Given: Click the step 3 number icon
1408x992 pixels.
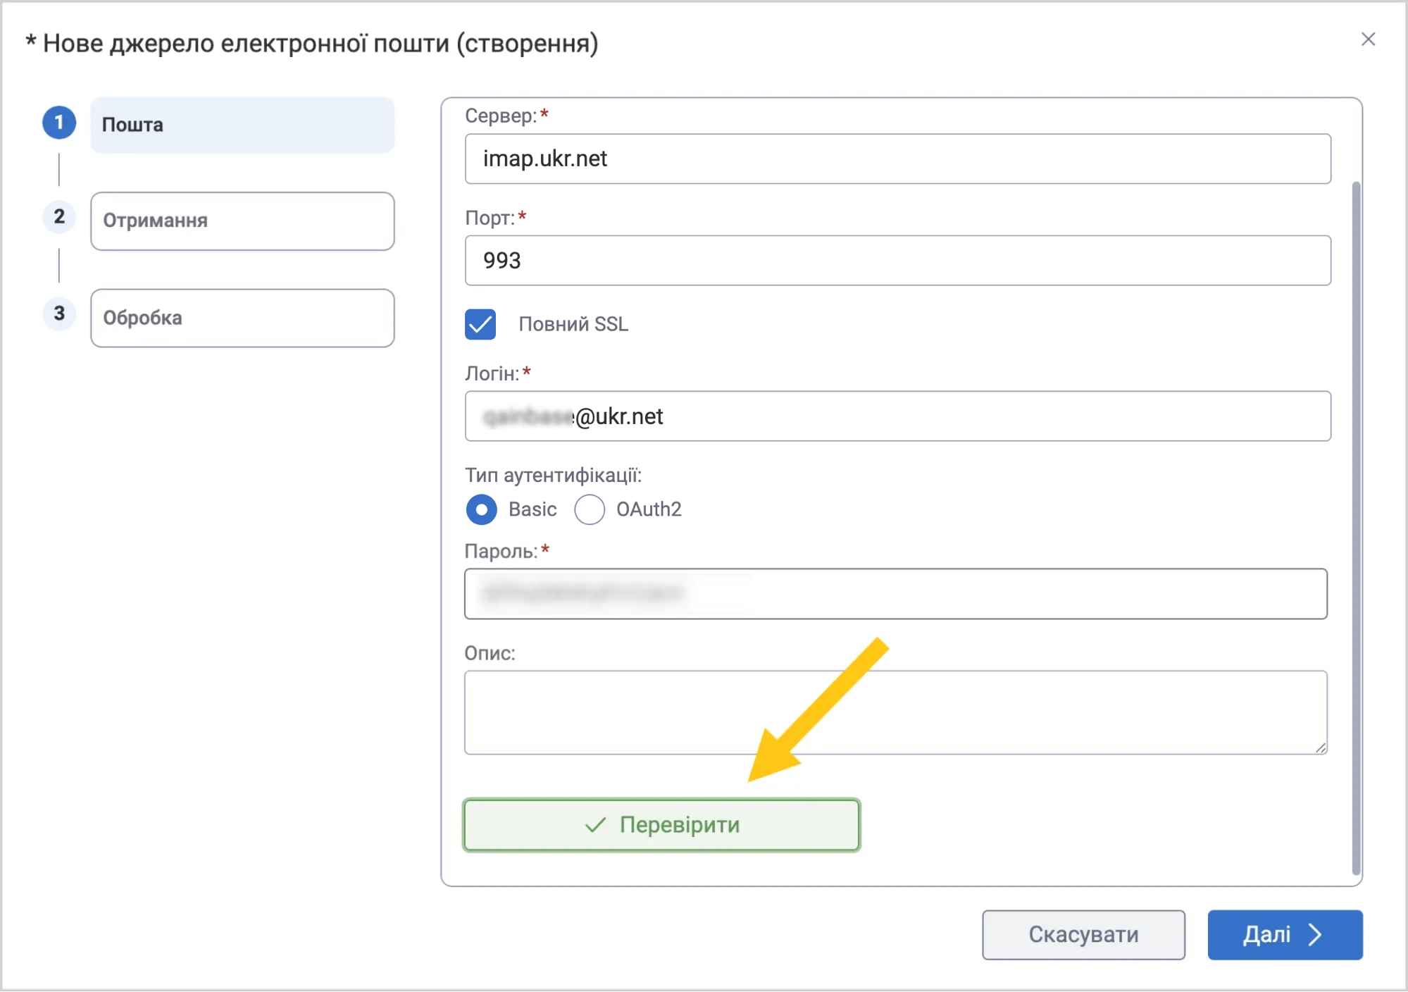Looking at the screenshot, I should 59,314.
